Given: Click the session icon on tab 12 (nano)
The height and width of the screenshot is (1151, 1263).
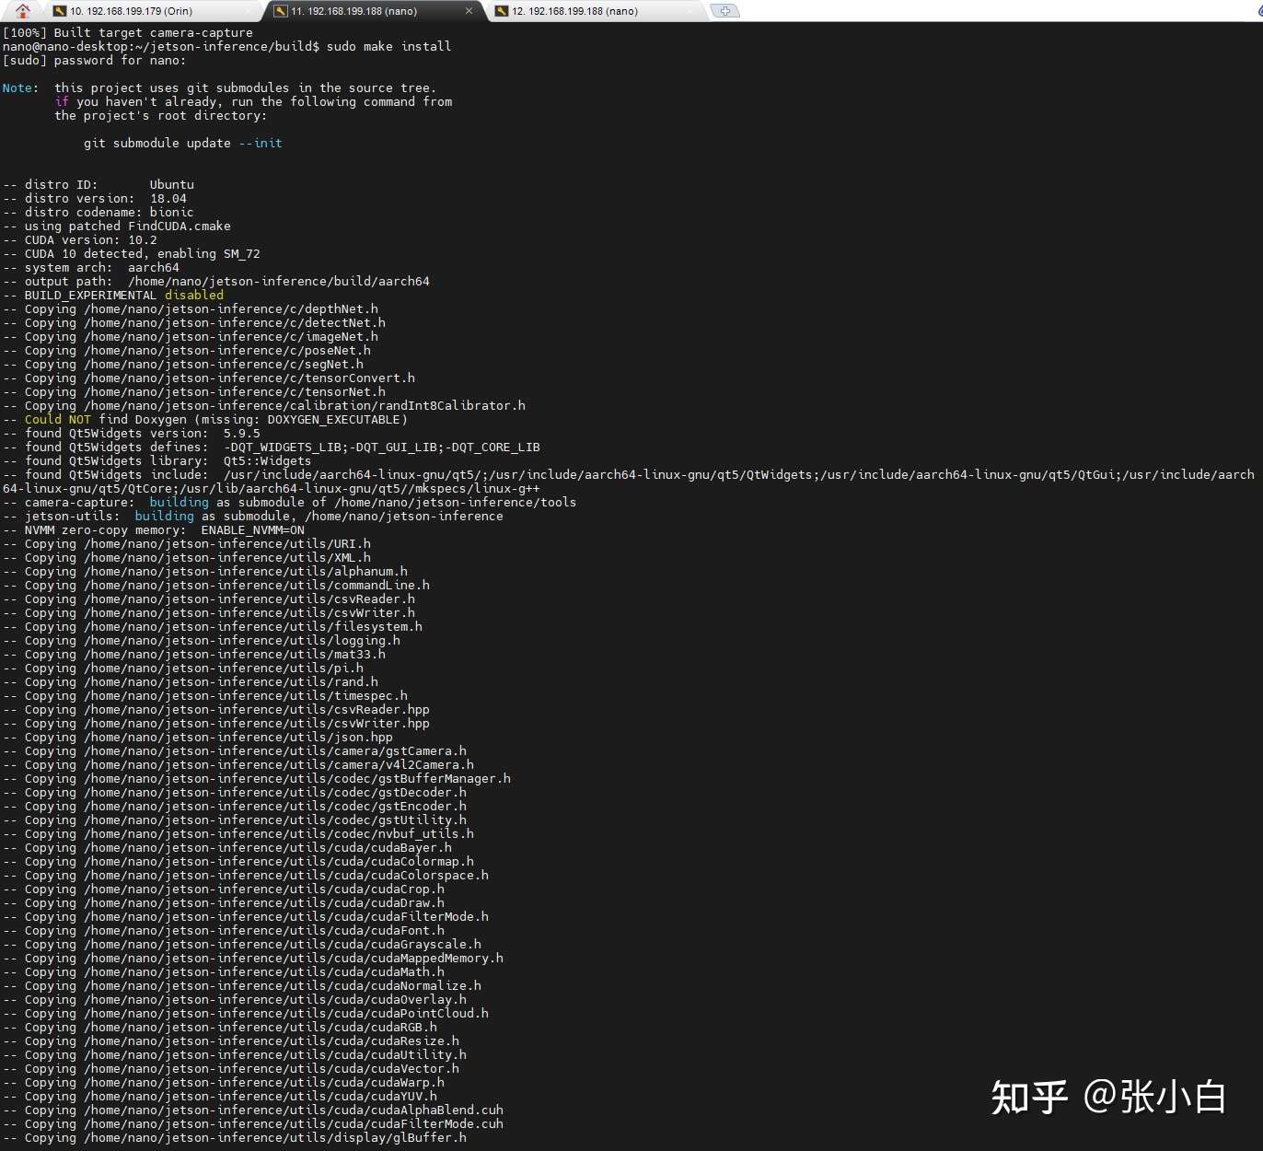Looking at the screenshot, I should click(502, 11).
